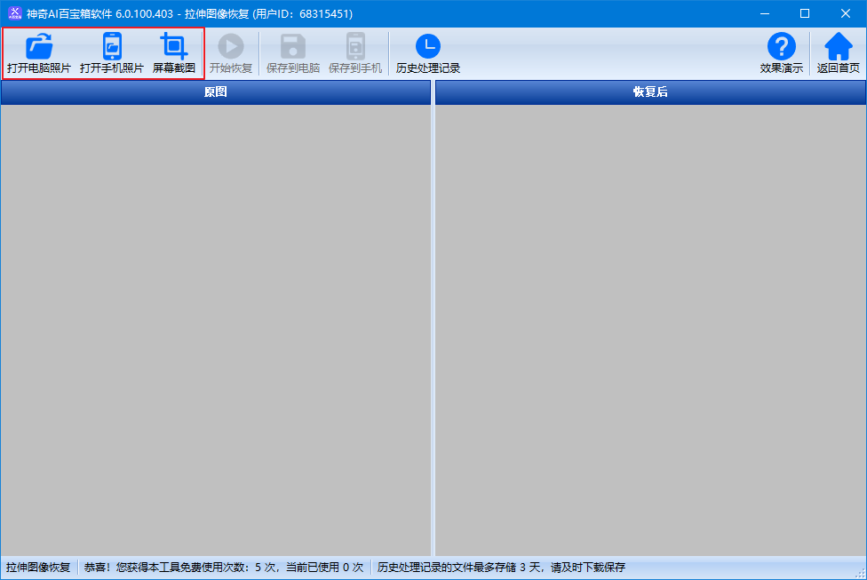The image size is (867, 580).
Task: Click inside the original image preview area
Action: pyautogui.click(x=216, y=329)
